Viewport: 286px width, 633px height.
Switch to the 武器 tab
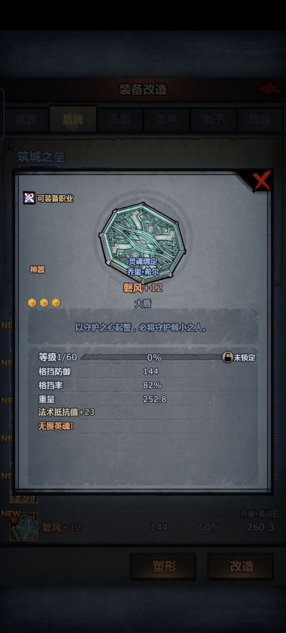click(26, 119)
